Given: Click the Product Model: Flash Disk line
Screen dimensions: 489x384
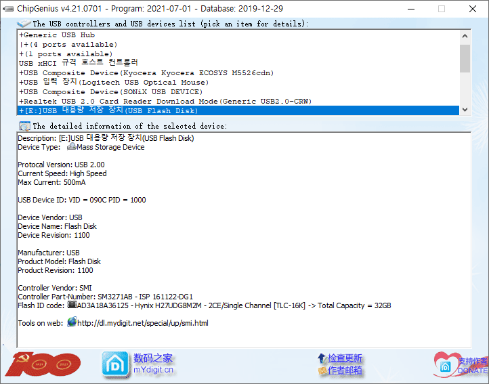Looking at the screenshot, I should coord(59,261).
